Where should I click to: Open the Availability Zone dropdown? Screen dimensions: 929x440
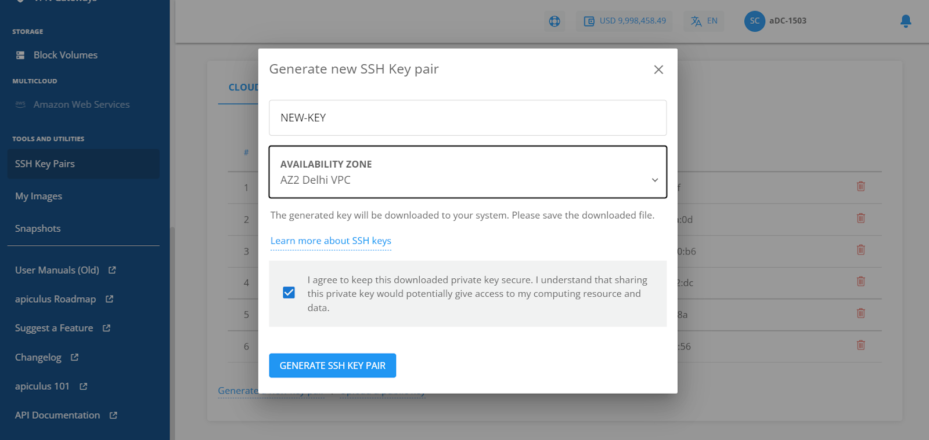[467, 172]
